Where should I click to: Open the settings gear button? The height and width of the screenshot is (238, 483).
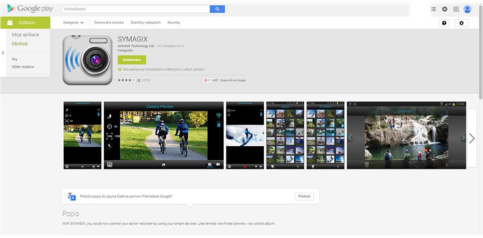(x=461, y=23)
